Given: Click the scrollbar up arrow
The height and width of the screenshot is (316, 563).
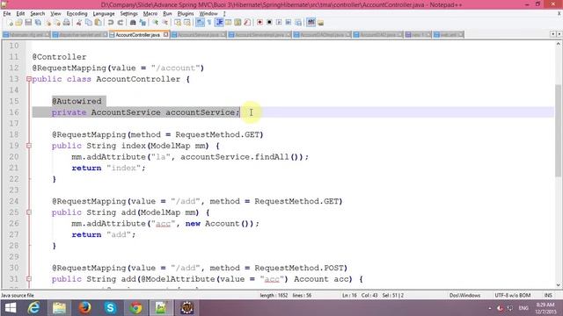Looking at the screenshot, I should (x=559, y=44).
